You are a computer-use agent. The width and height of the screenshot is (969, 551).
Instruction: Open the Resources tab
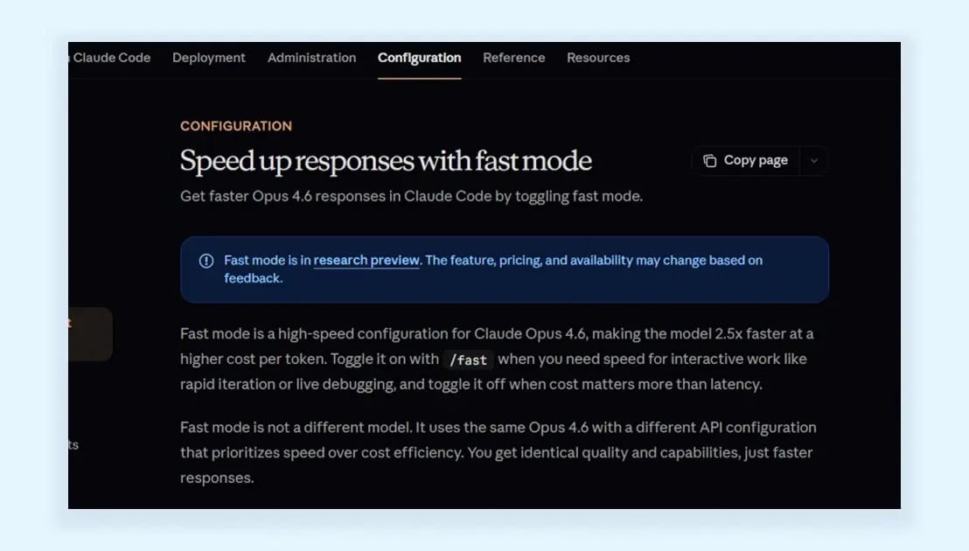(598, 58)
